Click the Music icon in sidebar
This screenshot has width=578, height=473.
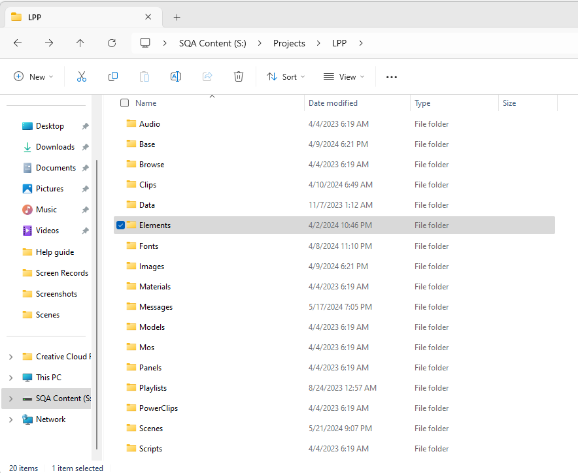pyautogui.click(x=27, y=210)
